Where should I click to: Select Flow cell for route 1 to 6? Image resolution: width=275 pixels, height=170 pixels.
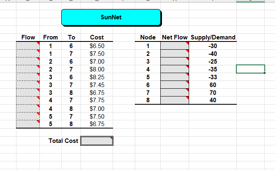pyautogui.click(x=28, y=46)
